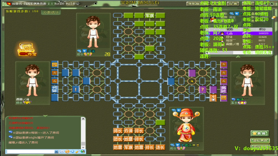
Task: Open the 设置 settings button
Action: pyautogui.click(x=233, y=3)
